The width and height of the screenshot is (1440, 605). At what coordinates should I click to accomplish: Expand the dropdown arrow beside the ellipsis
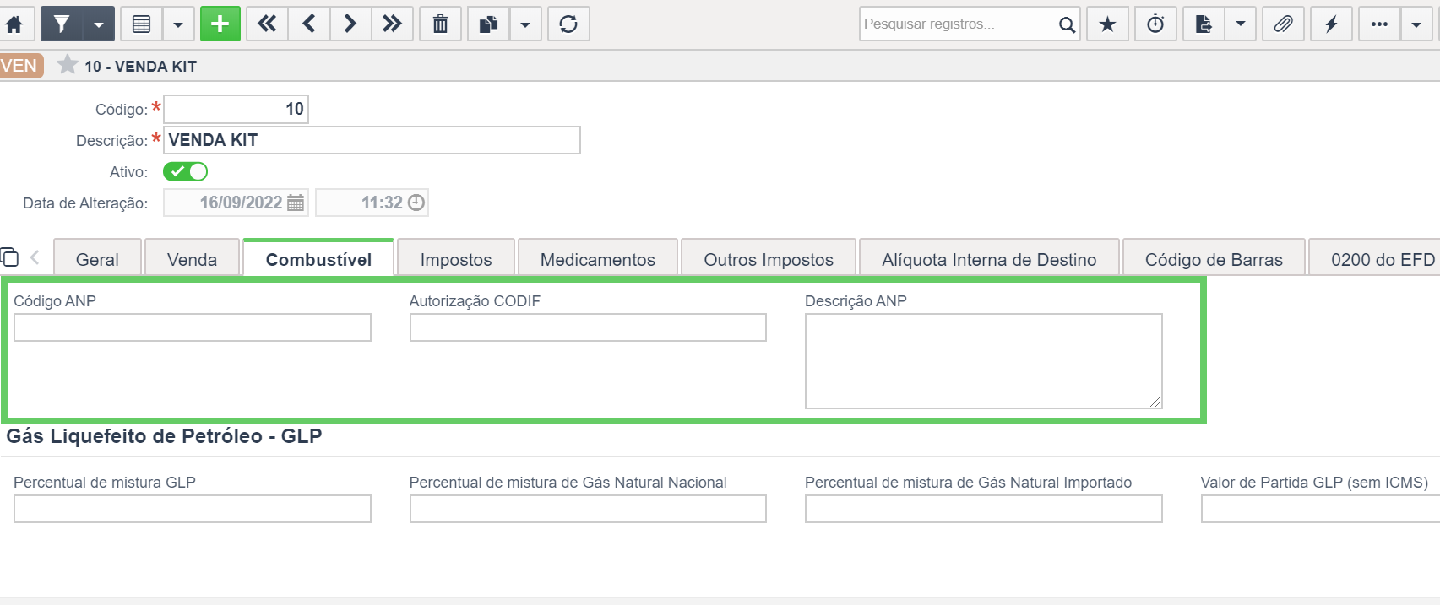(x=1416, y=24)
